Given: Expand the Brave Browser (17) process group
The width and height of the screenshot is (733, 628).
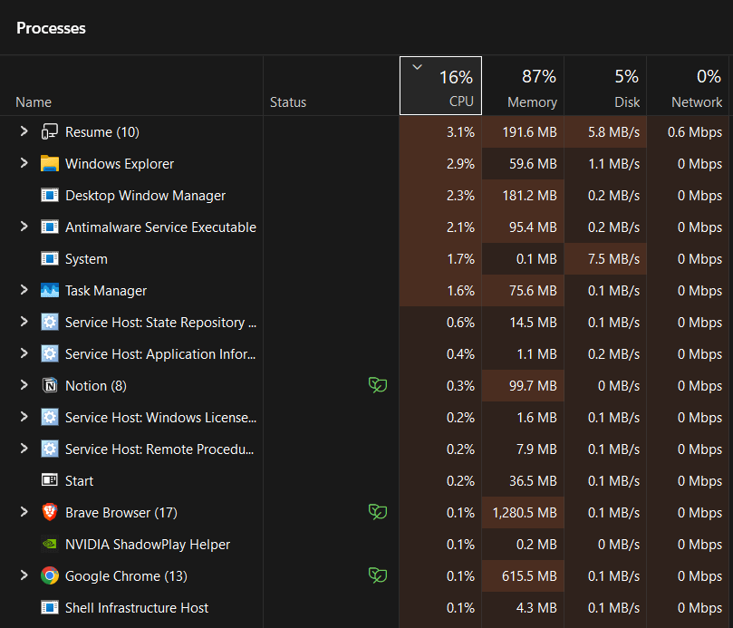Looking at the screenshot, I should [x=23, y=512].
